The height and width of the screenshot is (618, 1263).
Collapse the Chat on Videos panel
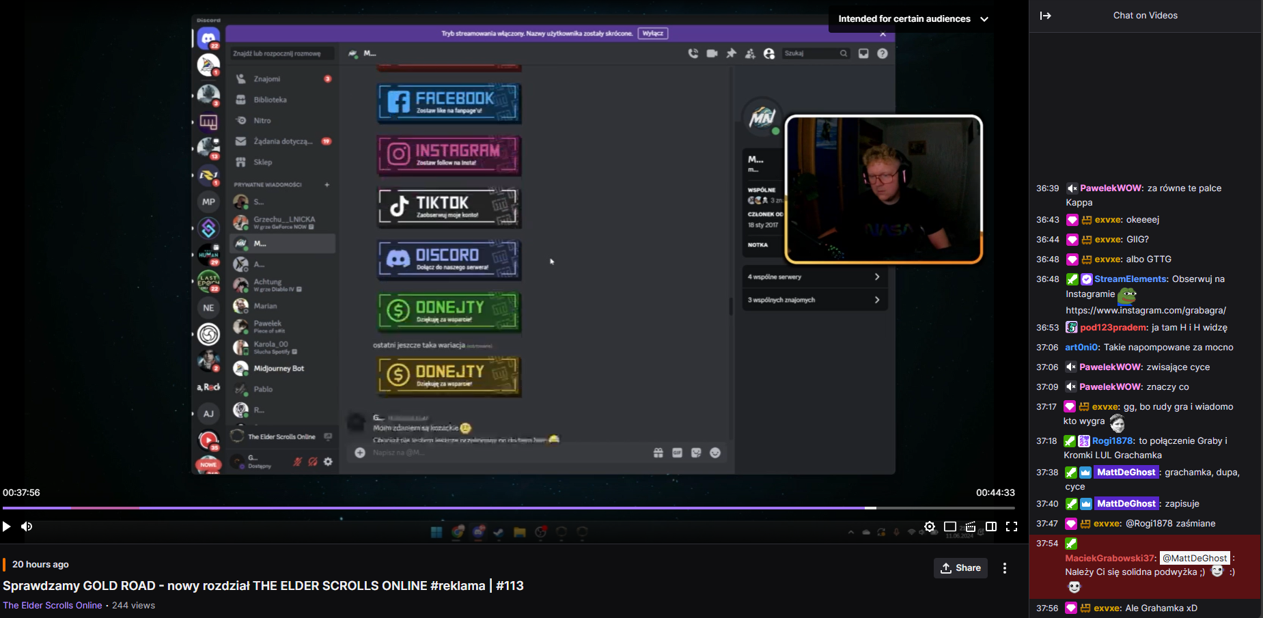pyautogui.click(x=1045, y=16)
